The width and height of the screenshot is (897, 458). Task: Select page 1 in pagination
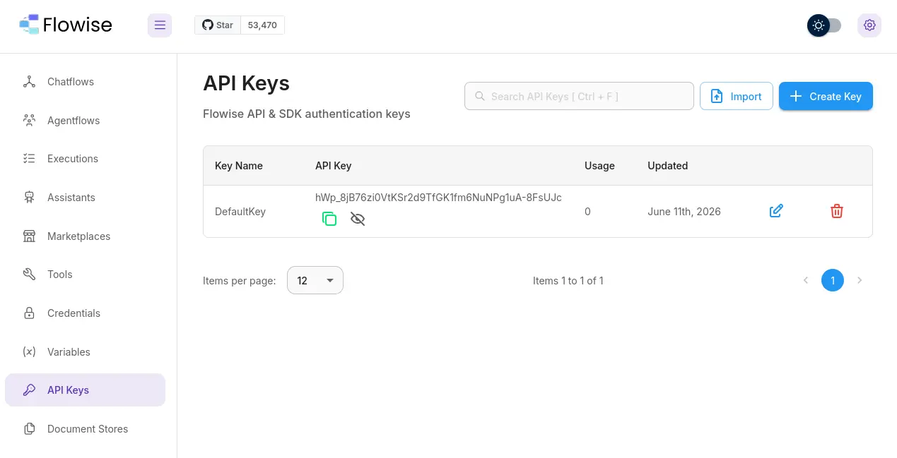(833, 280)
